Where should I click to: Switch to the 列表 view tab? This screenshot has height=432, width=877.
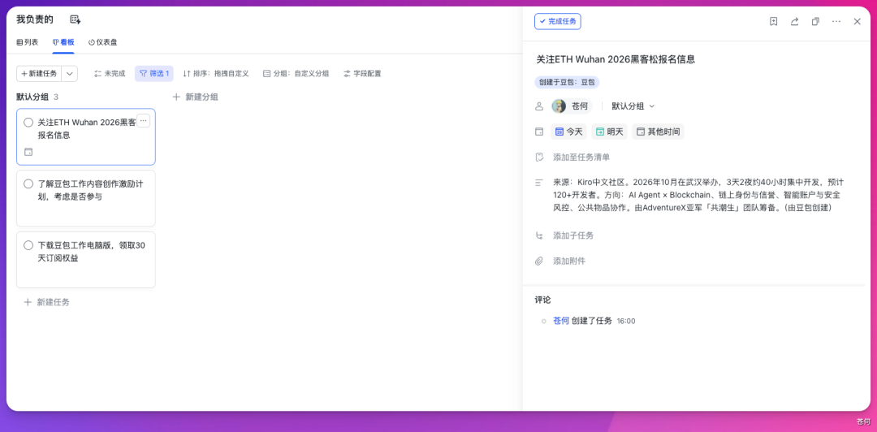(28, 42)
